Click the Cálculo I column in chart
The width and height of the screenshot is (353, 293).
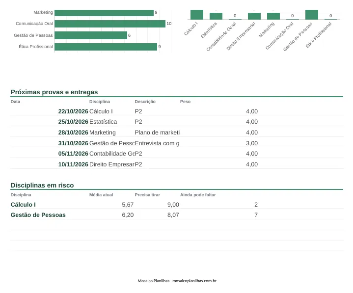197,15
